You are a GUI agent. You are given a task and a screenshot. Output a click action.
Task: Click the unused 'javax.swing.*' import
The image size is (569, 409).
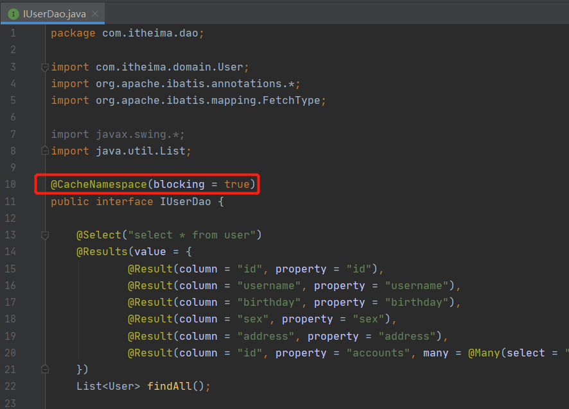(137, 135)
